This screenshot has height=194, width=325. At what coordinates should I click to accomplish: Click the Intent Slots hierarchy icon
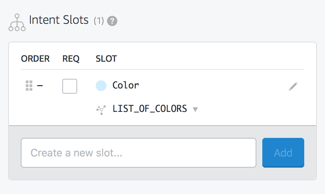(17, 23)
